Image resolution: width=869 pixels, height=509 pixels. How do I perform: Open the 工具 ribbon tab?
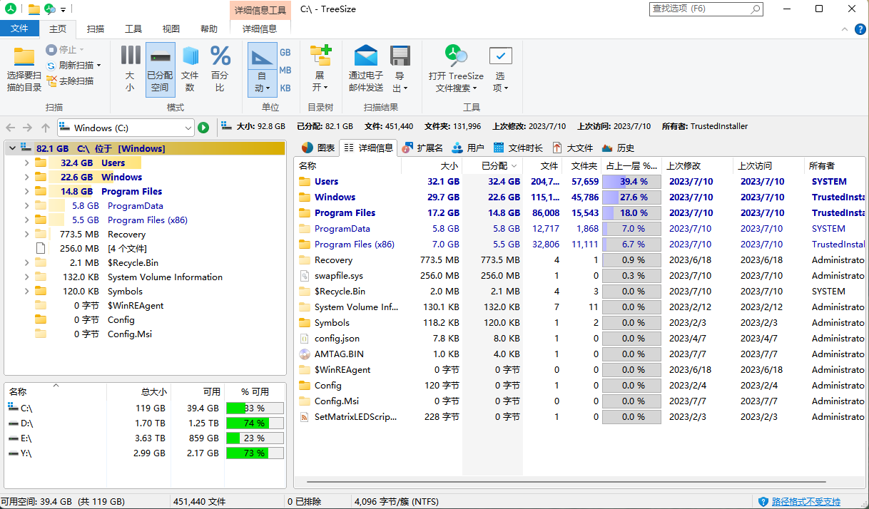[133, 29]
